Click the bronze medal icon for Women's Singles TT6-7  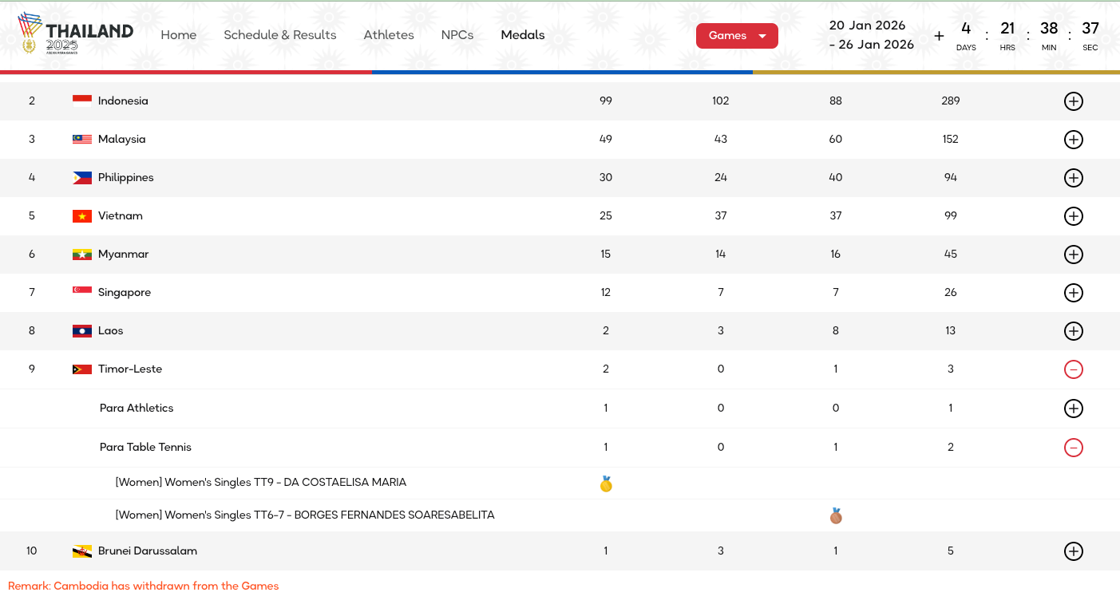(836, 516)
